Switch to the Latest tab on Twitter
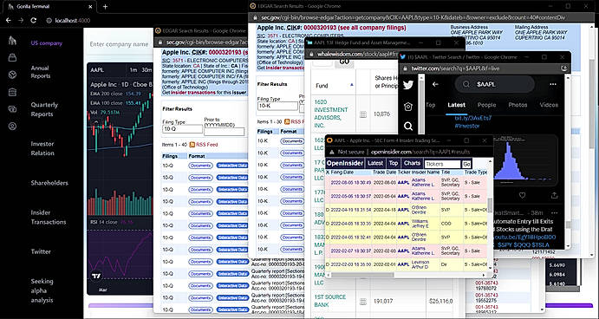Image resolution: width=599 pixels, height=319 pixels. click(x=457, y=105)
